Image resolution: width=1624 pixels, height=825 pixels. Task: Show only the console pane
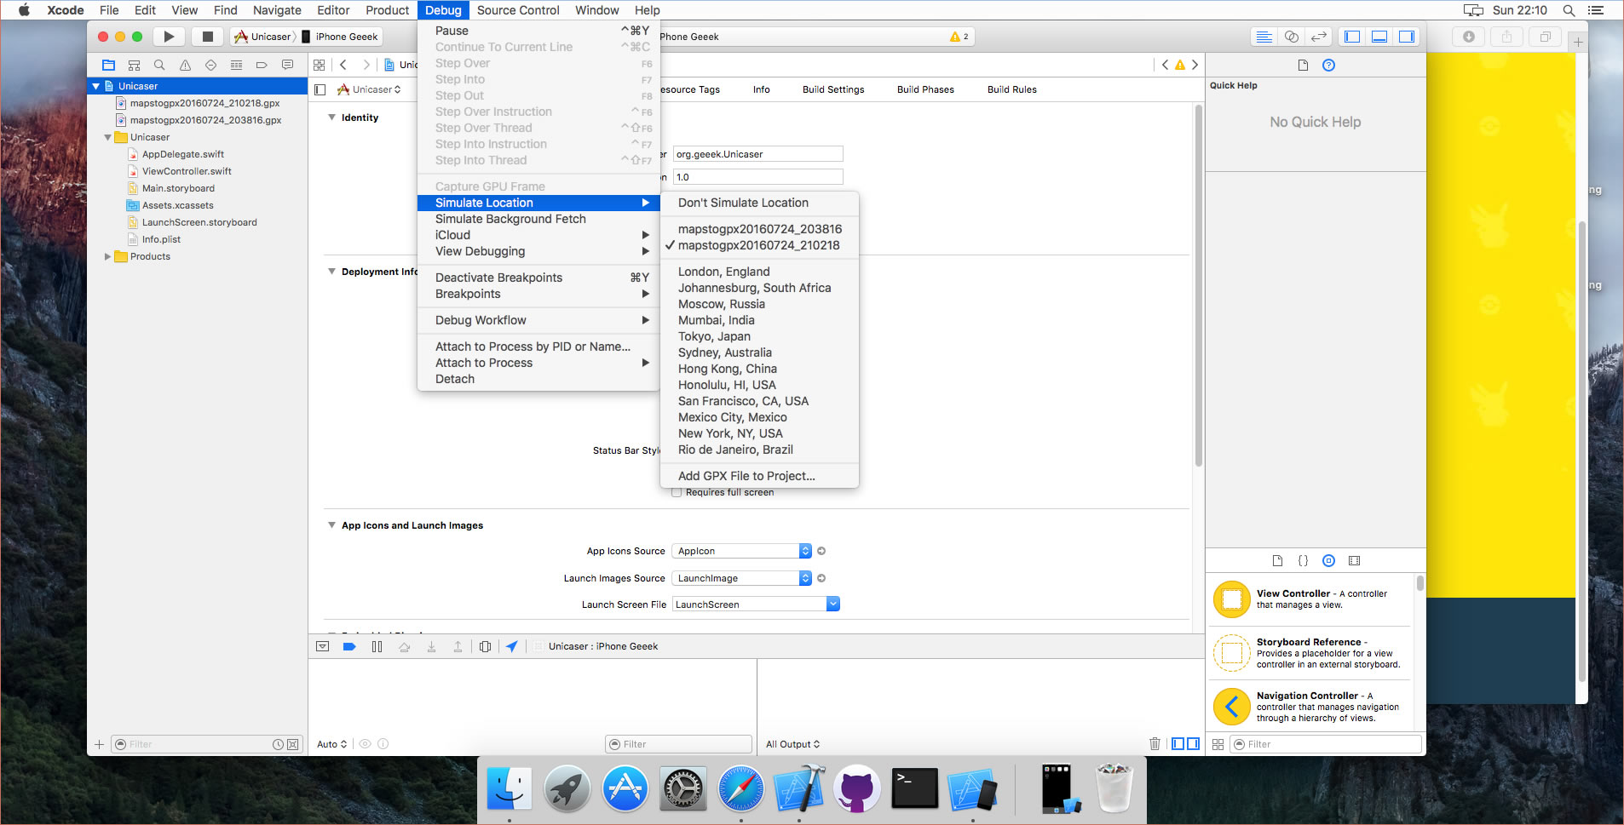[1194, 743]
